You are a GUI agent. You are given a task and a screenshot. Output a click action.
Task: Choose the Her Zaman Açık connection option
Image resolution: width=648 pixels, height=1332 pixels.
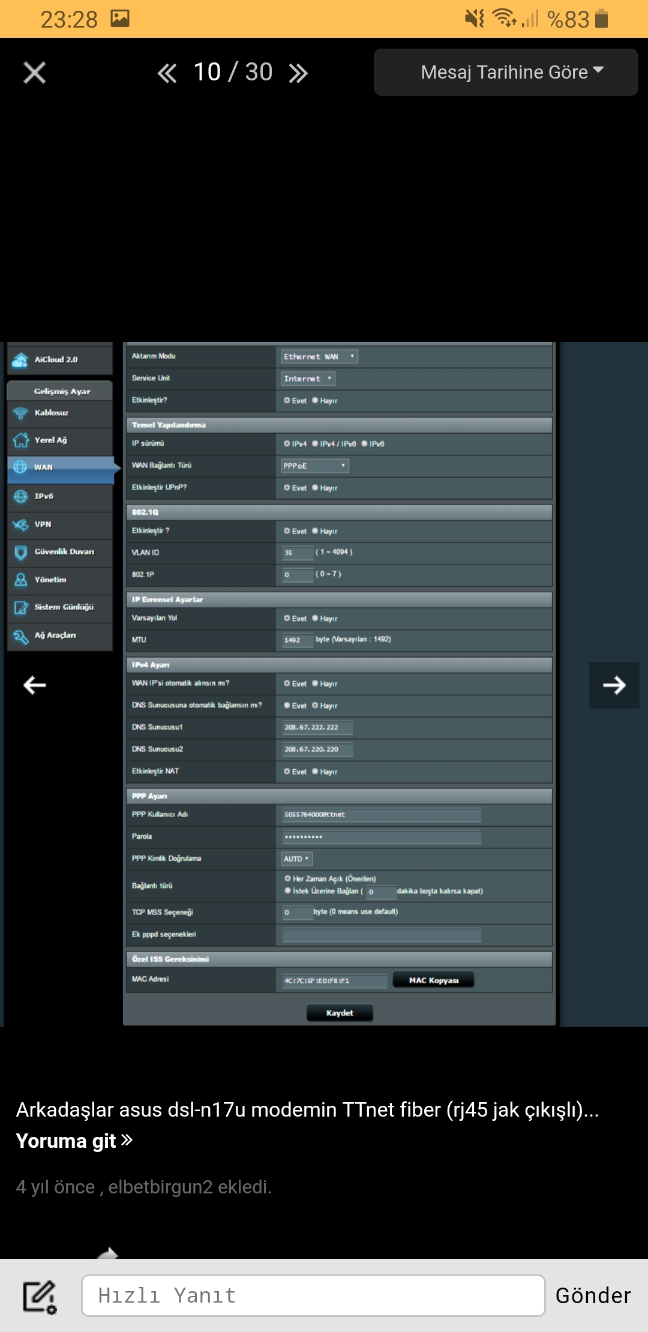click(x=288, y=878)
